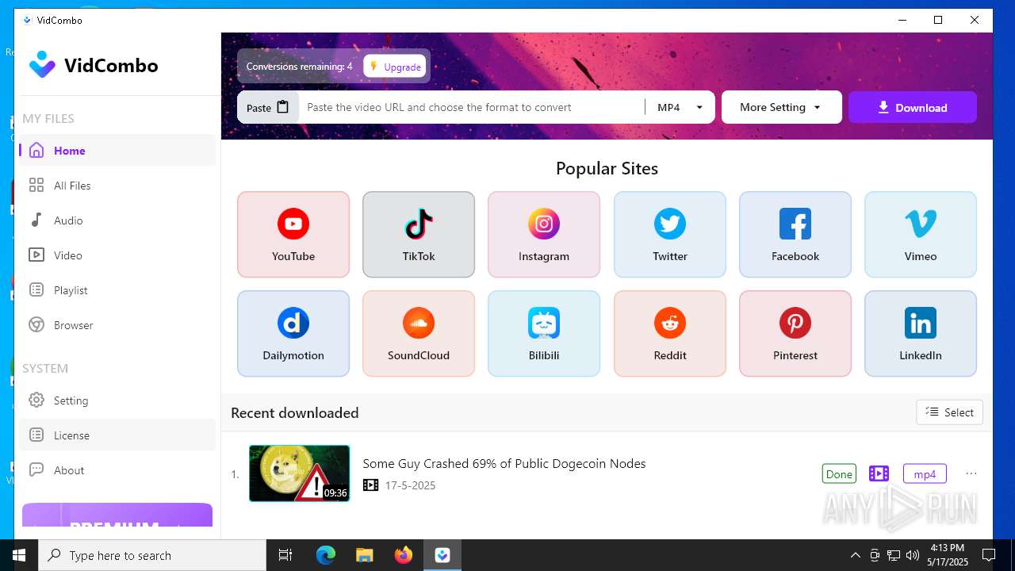Open the Bilibili site card

[x=544, y=333]
